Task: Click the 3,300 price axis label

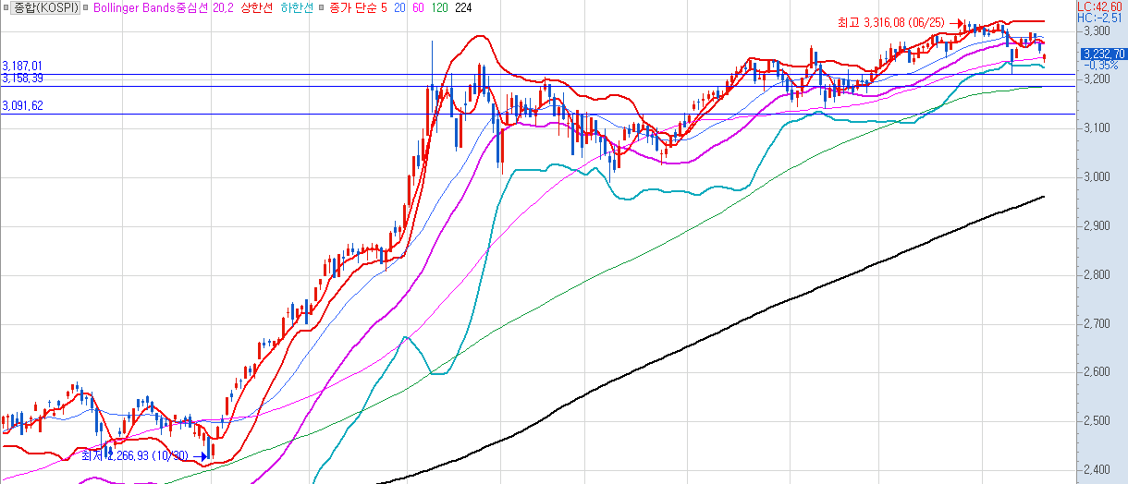Action: tap(1097, 30)
